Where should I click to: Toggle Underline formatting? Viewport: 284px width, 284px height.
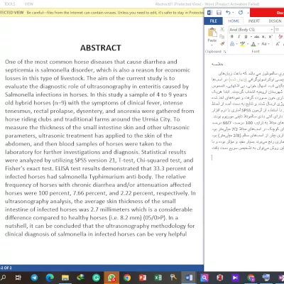pos(246,37)
